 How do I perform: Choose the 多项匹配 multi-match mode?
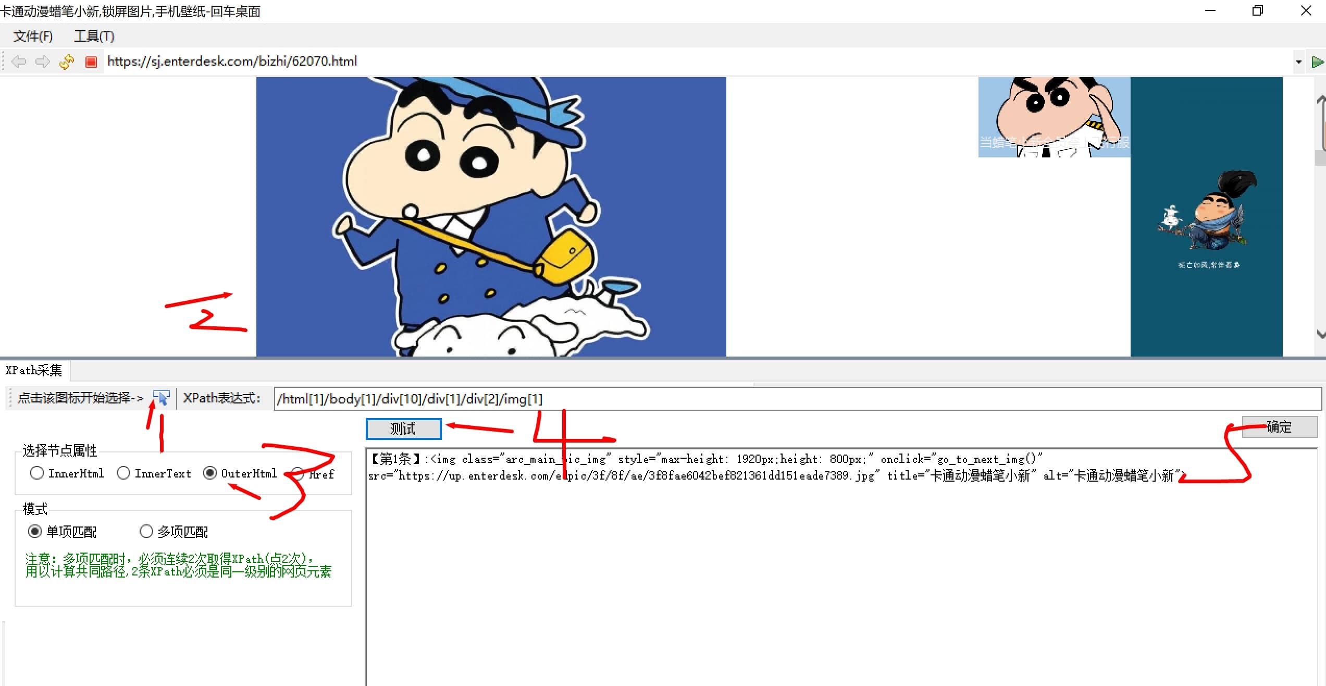[x=146, y=531]
